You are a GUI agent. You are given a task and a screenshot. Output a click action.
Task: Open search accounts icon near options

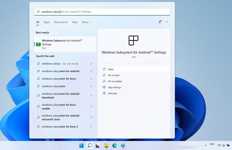[160, 22]
